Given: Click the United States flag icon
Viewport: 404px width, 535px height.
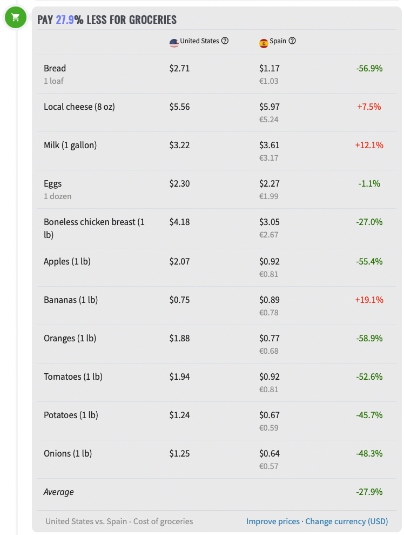Looking at the screenshot, I should pos(174,43).
